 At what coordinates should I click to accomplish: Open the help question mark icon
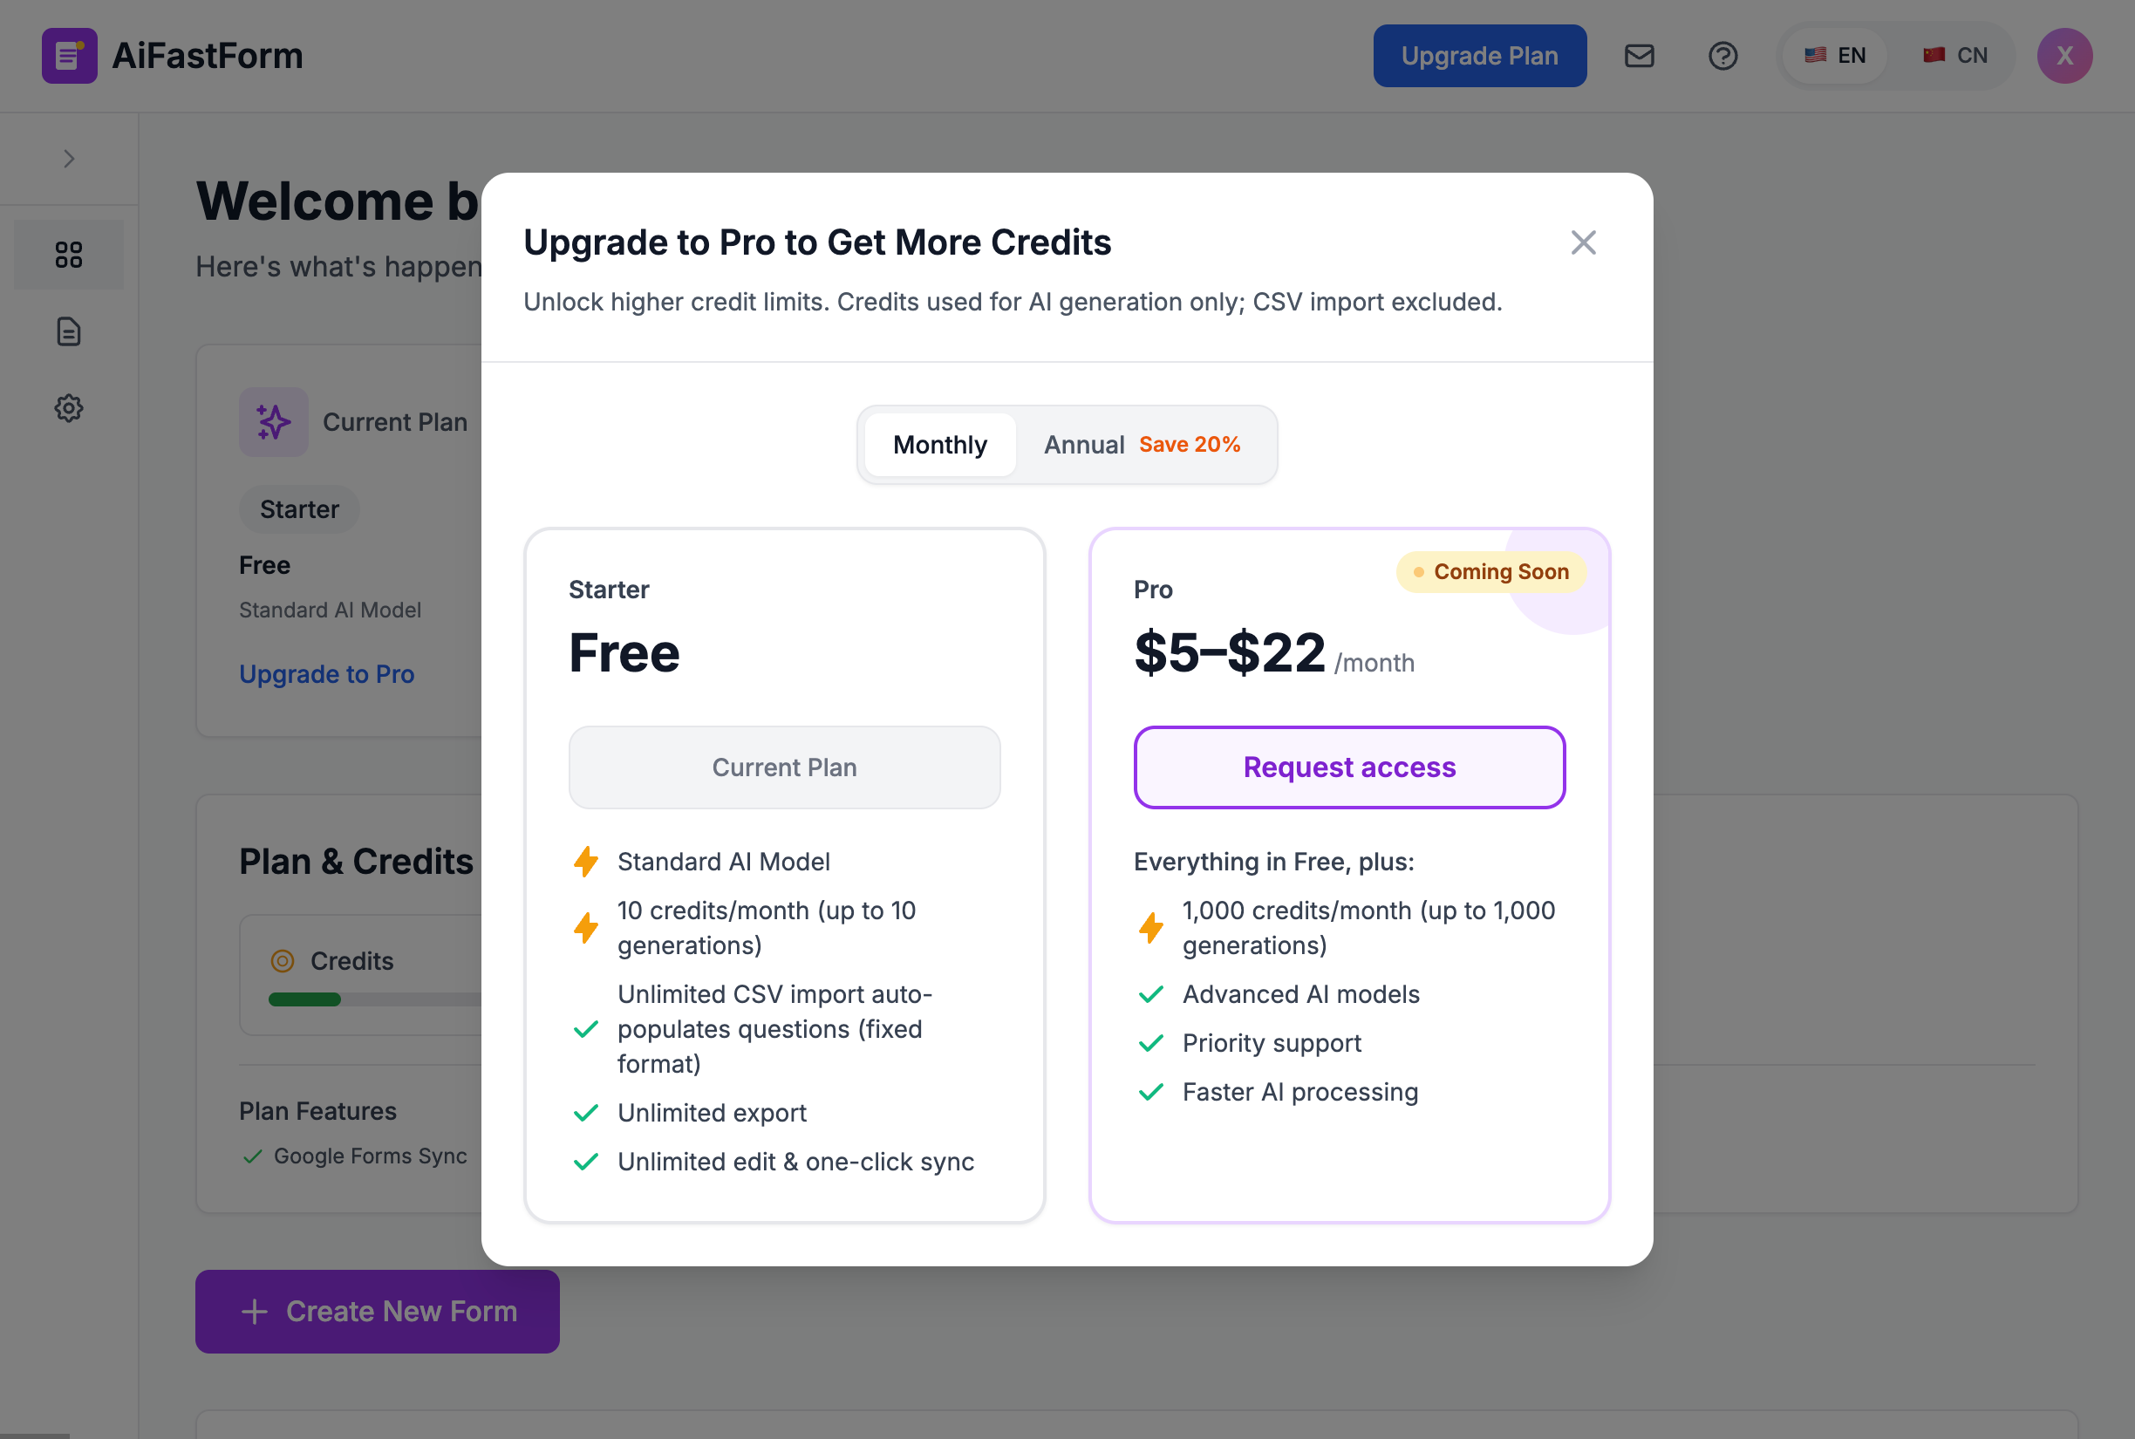tap(1722, 56)
